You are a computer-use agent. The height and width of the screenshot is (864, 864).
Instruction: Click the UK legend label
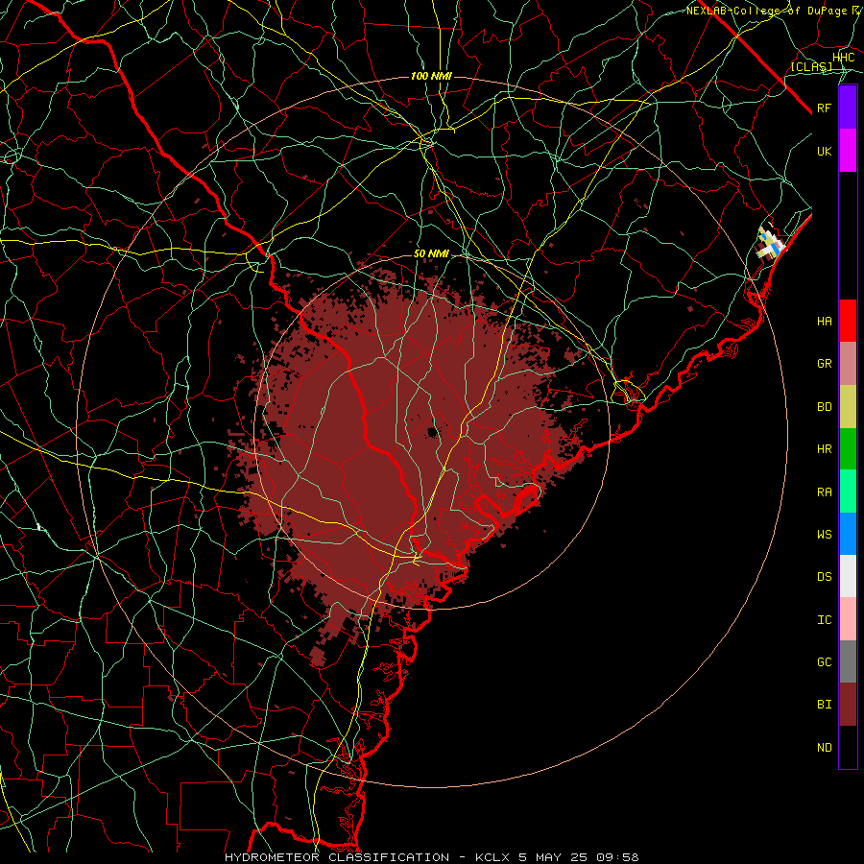tap(825, 151)
